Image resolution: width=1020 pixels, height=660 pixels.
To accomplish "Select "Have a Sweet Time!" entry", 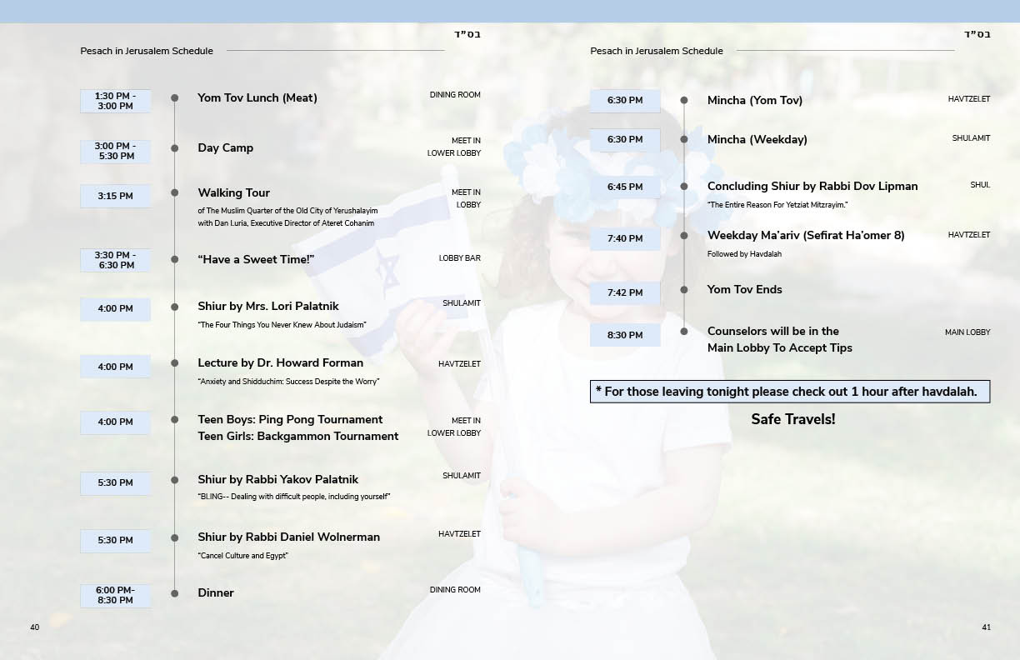I will pyautogui.click(x=255, y=259).
